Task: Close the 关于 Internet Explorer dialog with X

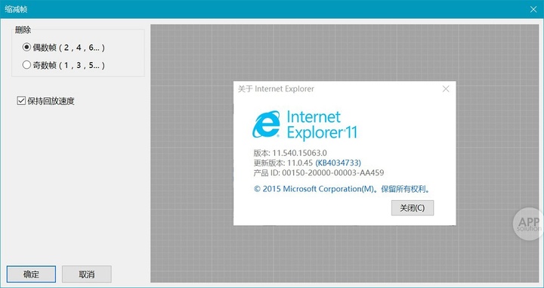Action: click(x=446, y=89)
